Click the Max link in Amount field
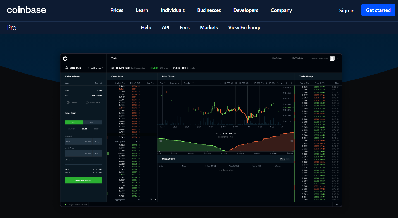Viewport: 398px width, 218px height. click(68, 142)
